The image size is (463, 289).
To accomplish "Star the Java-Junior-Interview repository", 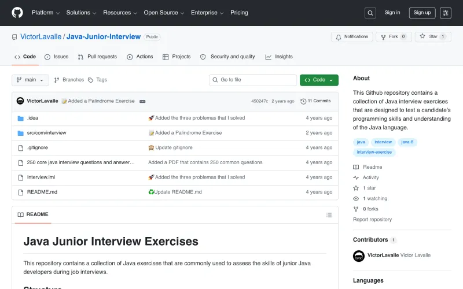I will point(433,37).
